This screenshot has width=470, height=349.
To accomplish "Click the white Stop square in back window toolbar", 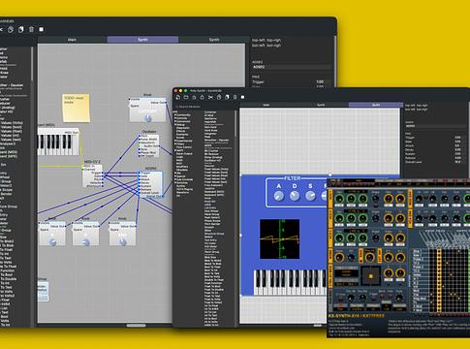I will 42,29.
